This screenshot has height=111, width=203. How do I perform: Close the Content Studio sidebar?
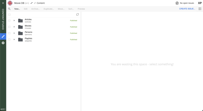tap(3, 3)
